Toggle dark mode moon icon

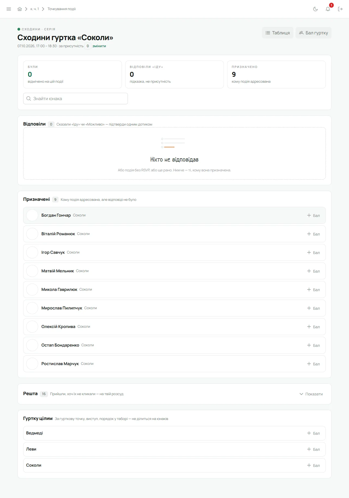click(x=315, y=9)
